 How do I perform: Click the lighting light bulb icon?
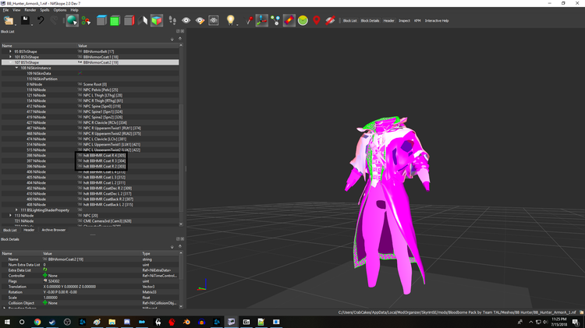click(x=230, y=20)
